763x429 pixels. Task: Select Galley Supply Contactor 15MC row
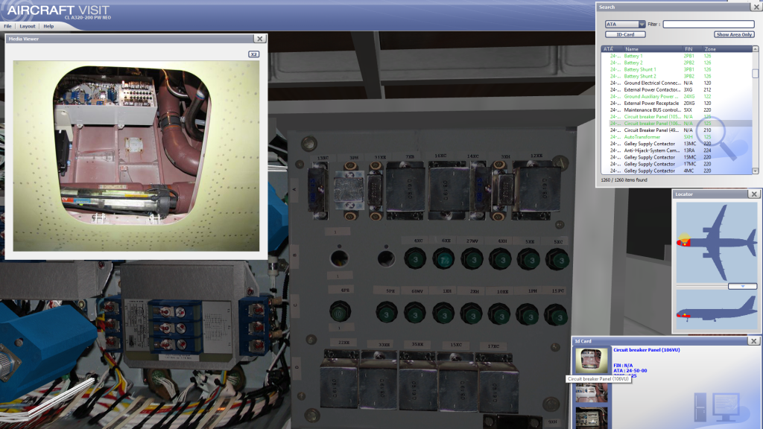[677, 157]
